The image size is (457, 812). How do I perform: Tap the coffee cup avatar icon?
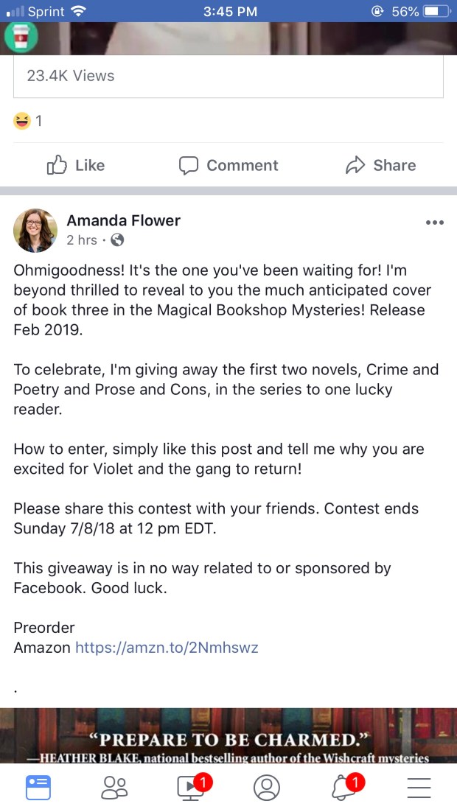(21, 37)
